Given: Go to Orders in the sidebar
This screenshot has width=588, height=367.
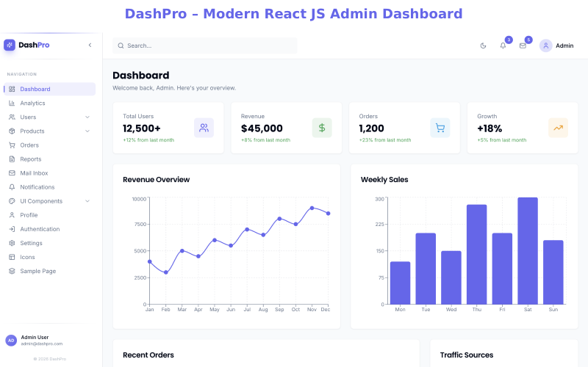Looking at the screenshot, I should 49,145.
